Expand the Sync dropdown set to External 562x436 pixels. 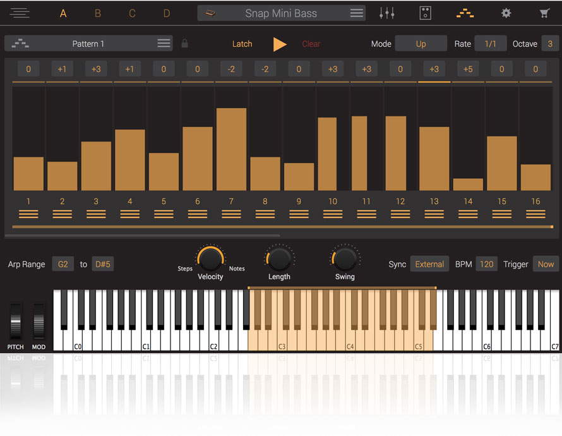[429, 264]
